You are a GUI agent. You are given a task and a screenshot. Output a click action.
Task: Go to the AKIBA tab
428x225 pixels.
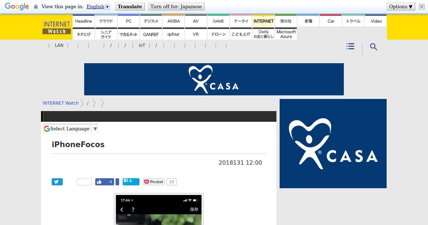174,21
